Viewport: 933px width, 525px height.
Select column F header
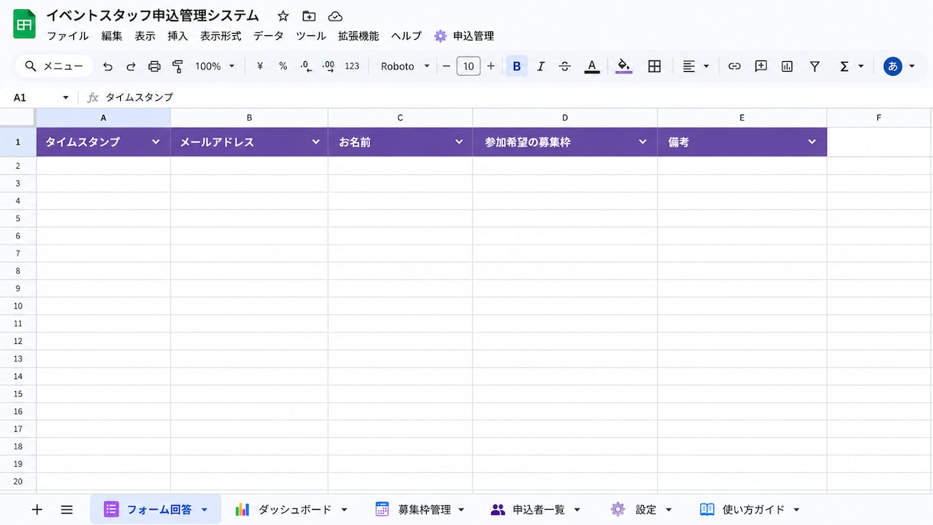(x=879, y=118)
